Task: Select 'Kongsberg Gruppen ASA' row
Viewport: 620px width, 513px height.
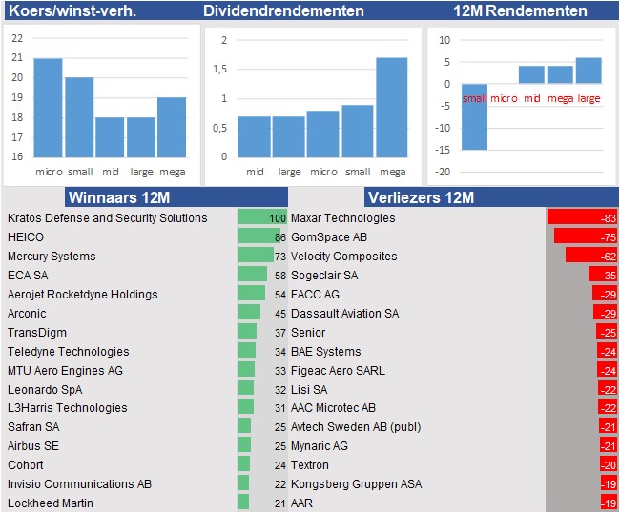Action: point(356,484)
